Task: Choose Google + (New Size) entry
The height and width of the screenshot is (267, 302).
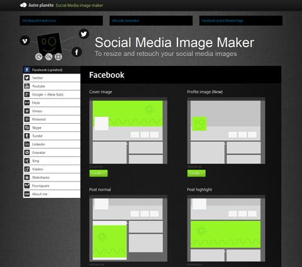Action: click(x=52, y=94)
